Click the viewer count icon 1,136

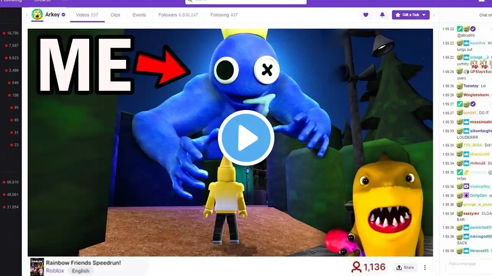point(357,267)
